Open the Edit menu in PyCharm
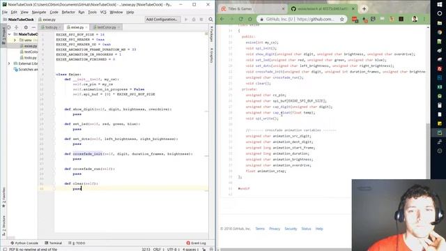 [x=14, y=13]
